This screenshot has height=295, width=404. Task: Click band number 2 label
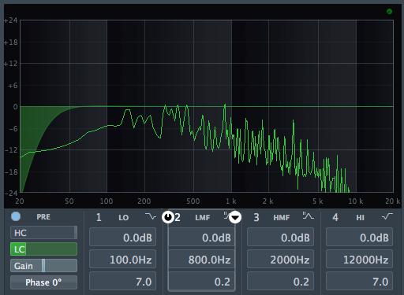[x=178, y=217]
